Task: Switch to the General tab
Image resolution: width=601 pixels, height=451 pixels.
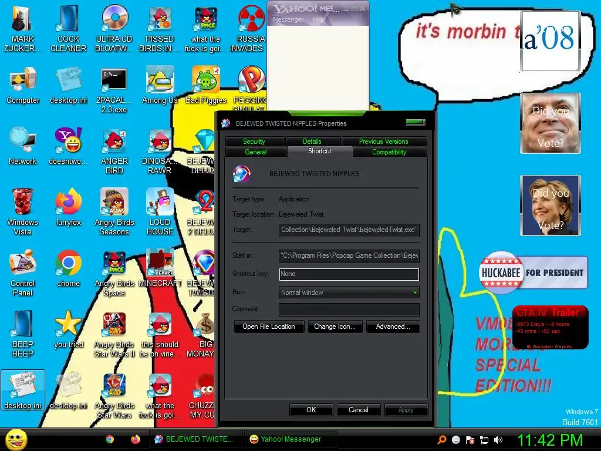Action: pos(256,152)
